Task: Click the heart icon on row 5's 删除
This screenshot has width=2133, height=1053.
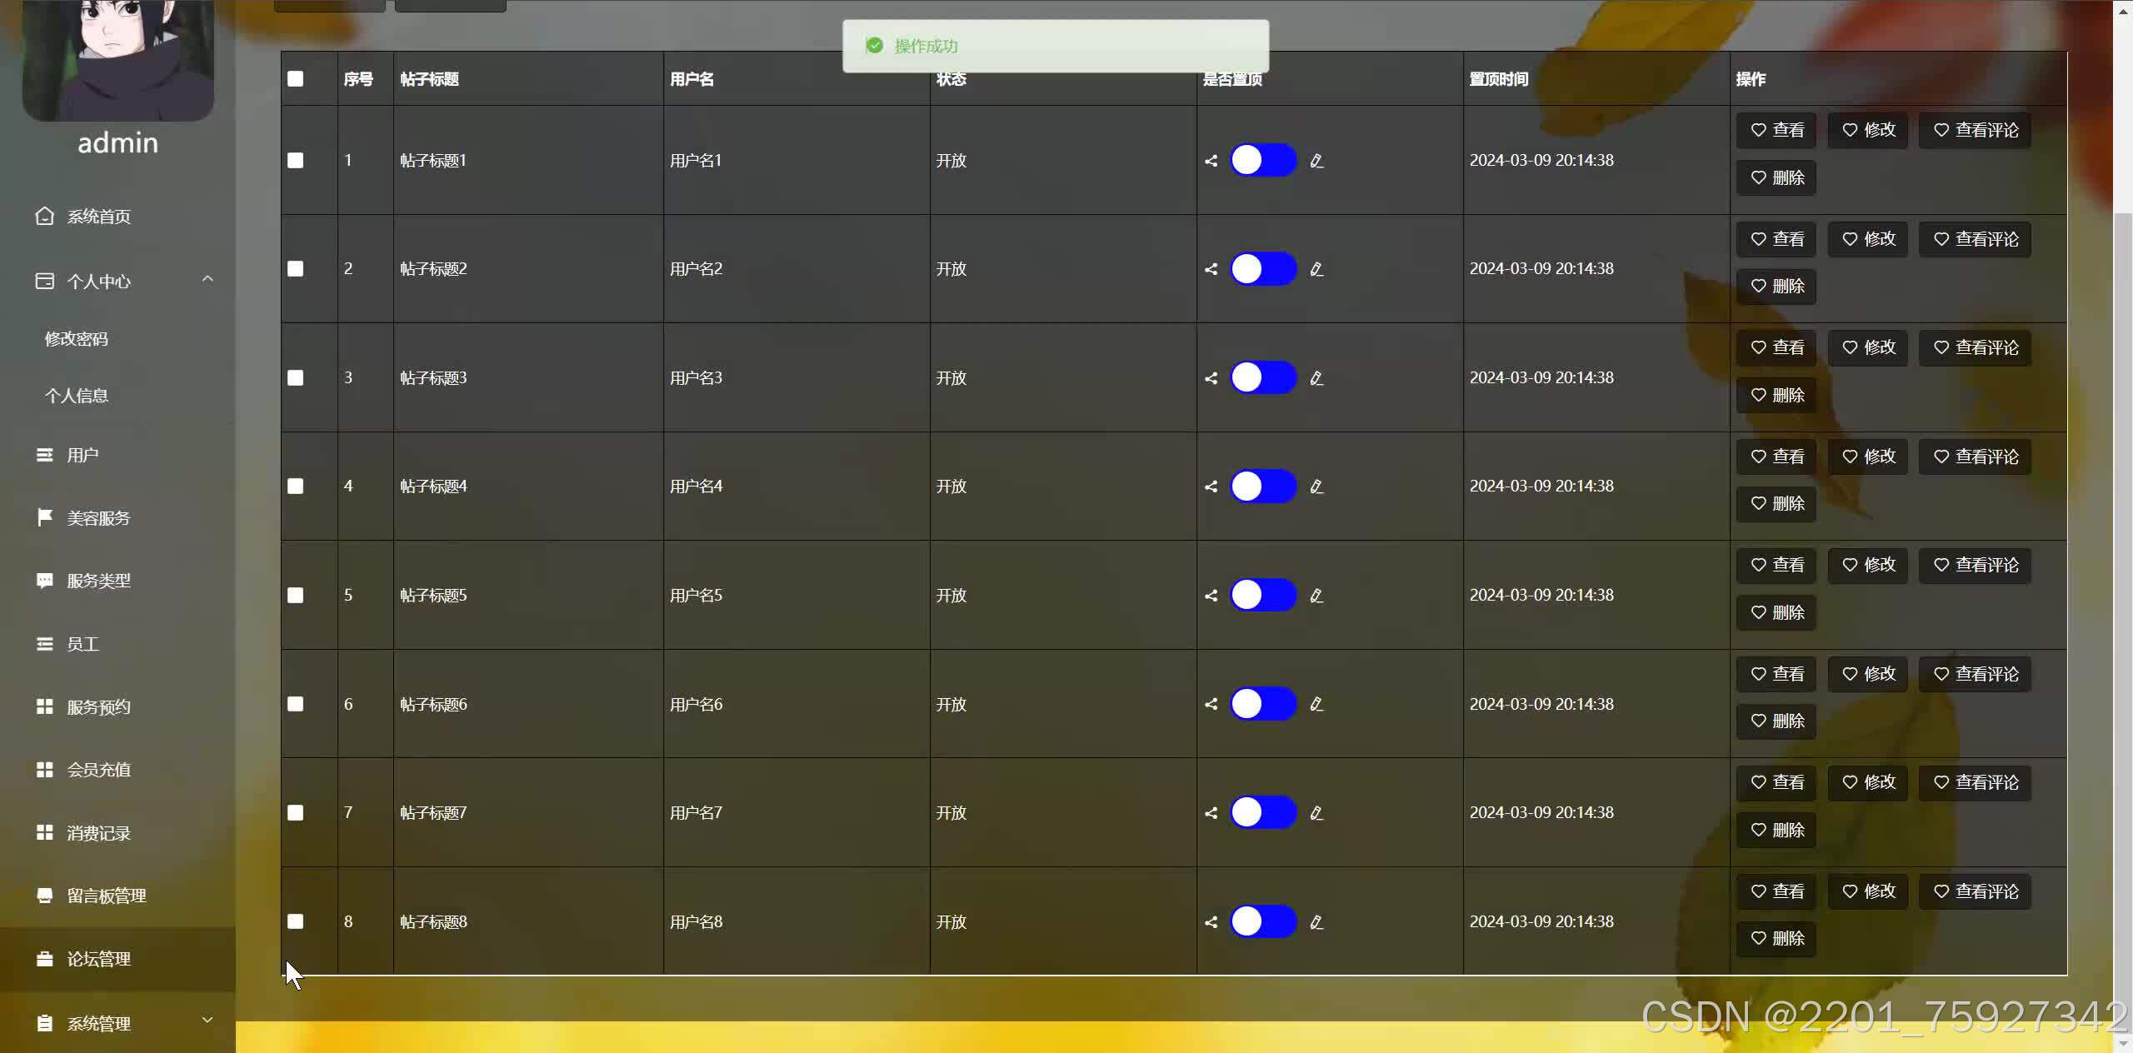Action: click(1758, 612)
